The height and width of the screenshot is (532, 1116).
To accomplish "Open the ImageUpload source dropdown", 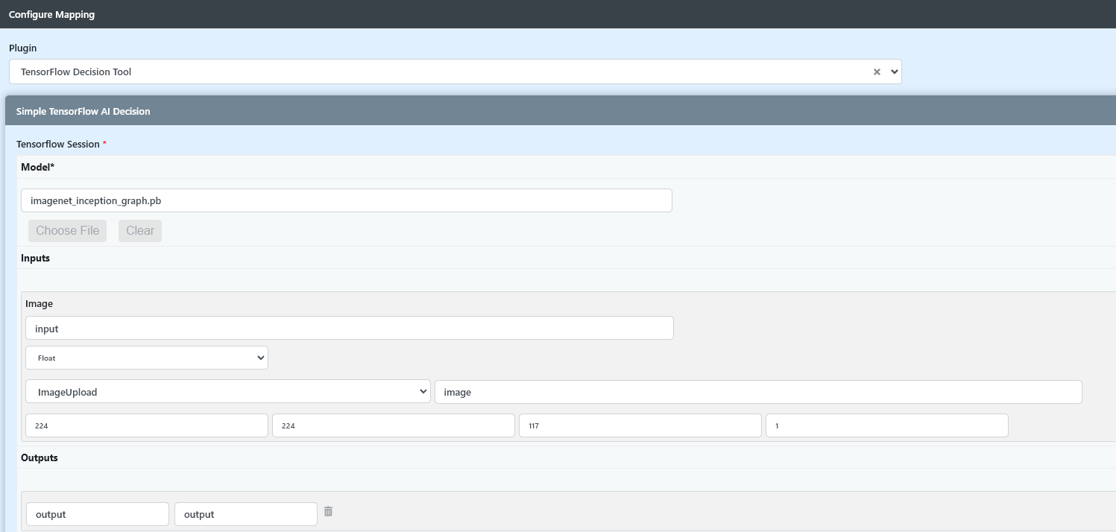I will coord(227,392).
